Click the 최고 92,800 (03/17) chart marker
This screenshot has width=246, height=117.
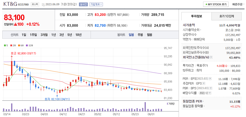pos(23,54)
